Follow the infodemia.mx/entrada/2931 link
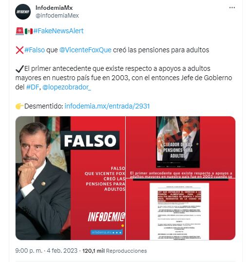The image size is (248, 262). point(107,106)
